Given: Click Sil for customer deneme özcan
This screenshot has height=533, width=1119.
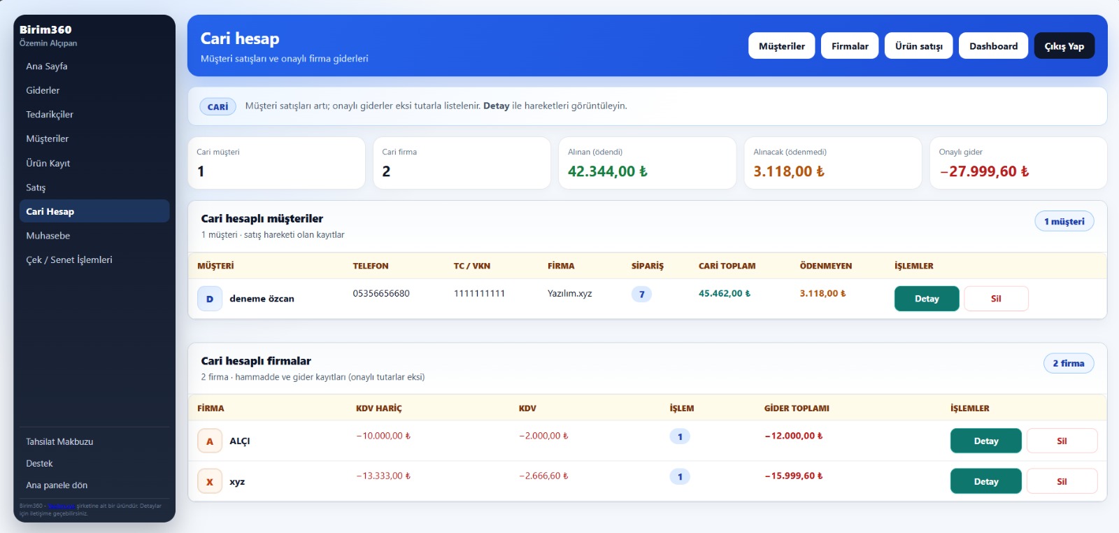Looking at the screenshot, I should (996, 299).
